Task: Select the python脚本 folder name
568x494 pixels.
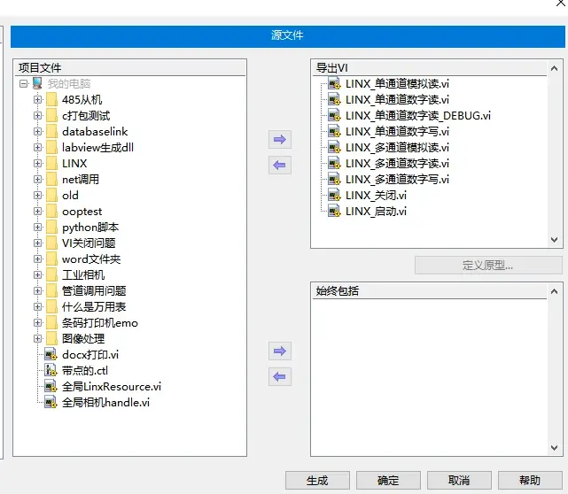Action: coord(90,227)
